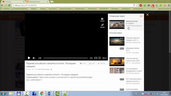Open the Инструменты bookmarks folder

tap(137, 9)
